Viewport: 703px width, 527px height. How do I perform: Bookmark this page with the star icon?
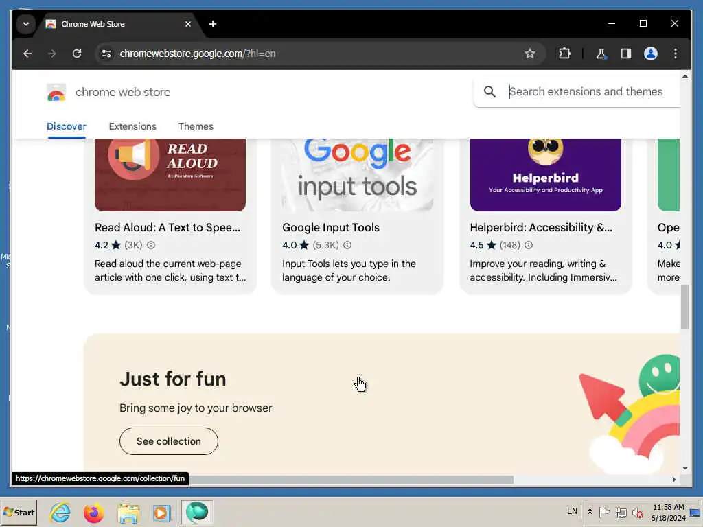529,54
